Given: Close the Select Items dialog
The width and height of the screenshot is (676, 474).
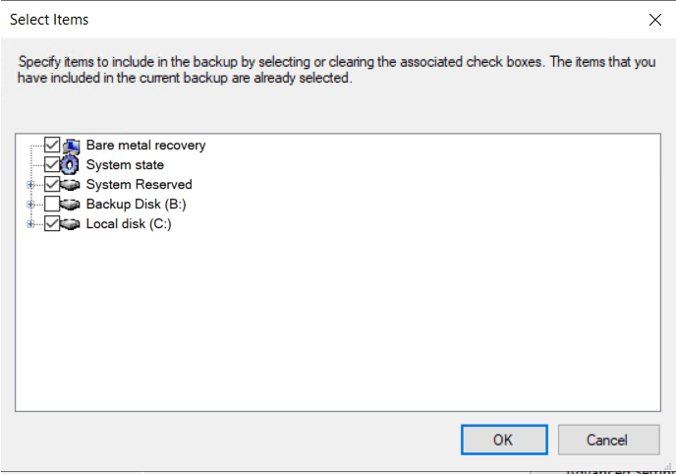Looking at the screenshot, I should (655, 20).
